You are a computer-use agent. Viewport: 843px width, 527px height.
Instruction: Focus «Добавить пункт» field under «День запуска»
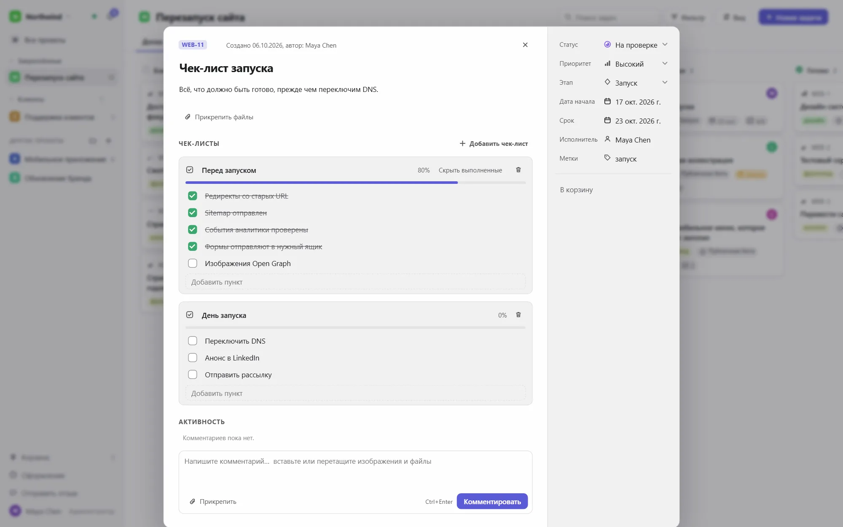[x=355, y=393]
